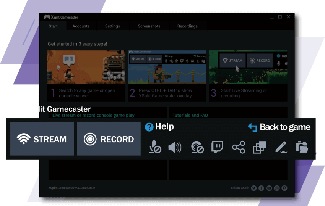
Task: Open the recordings folder icon
Action: click(302, 147)
